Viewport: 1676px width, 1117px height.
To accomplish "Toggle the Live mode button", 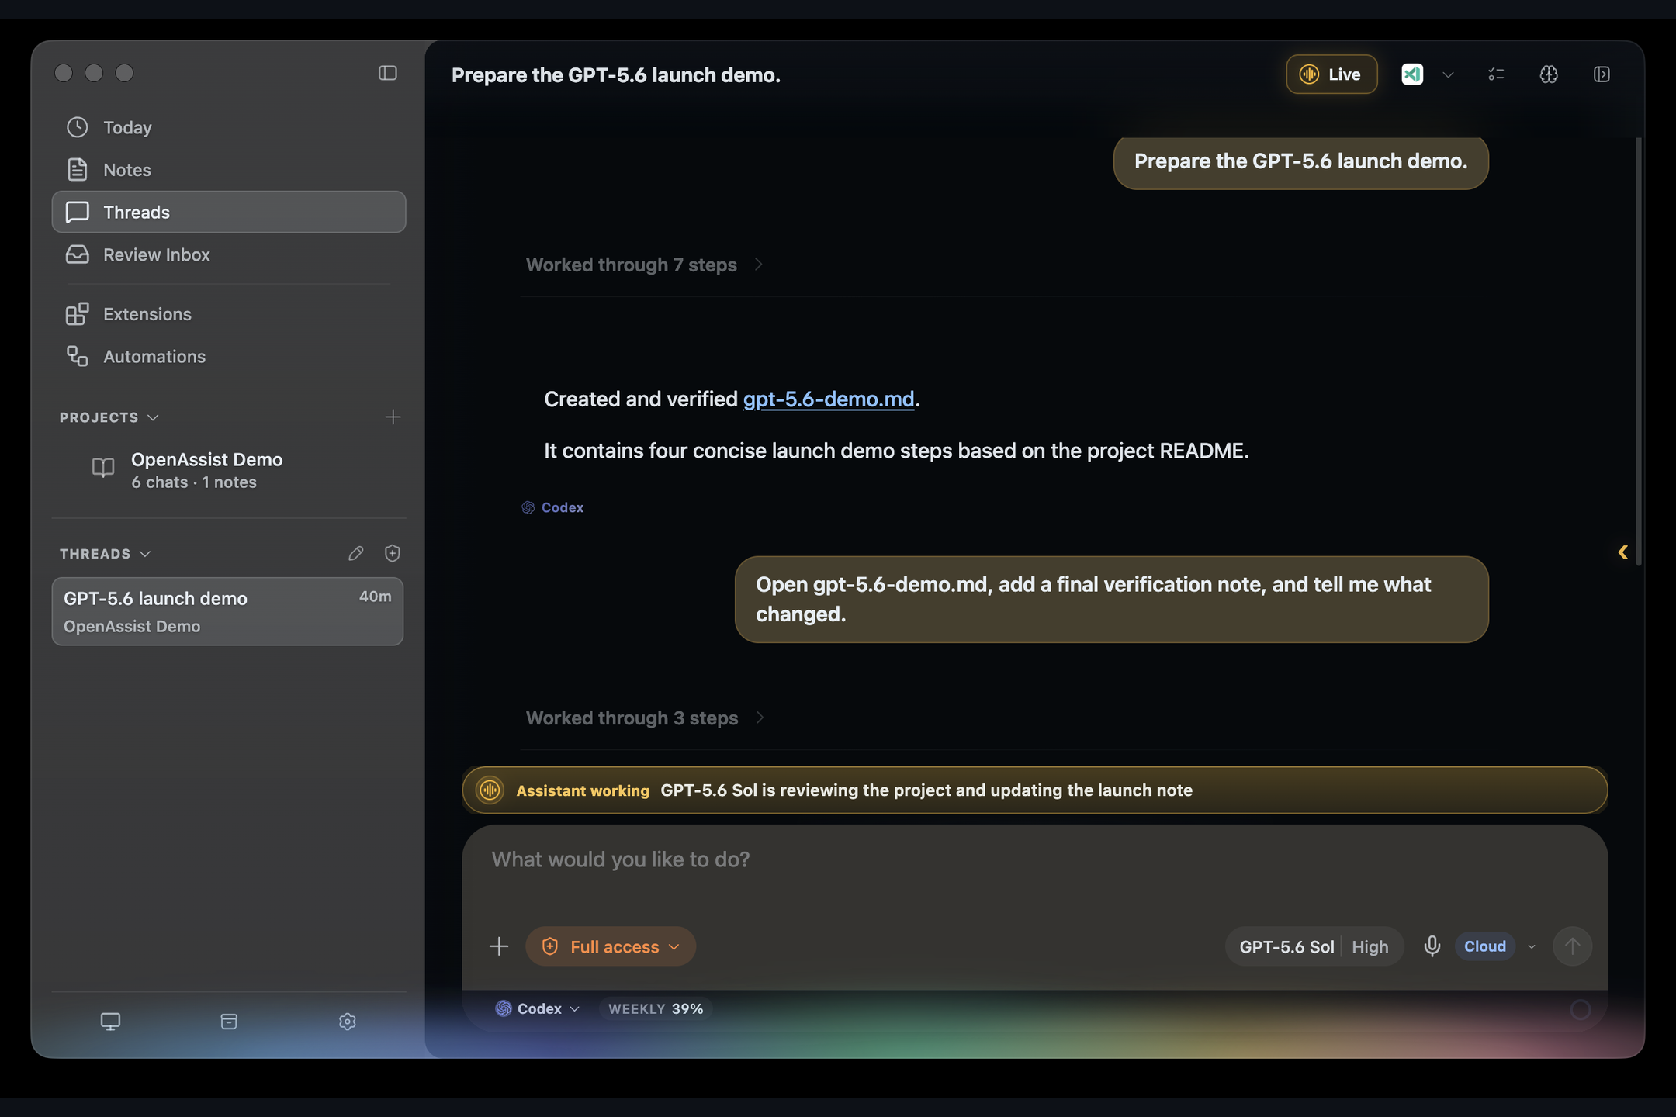I will 1331,74.
